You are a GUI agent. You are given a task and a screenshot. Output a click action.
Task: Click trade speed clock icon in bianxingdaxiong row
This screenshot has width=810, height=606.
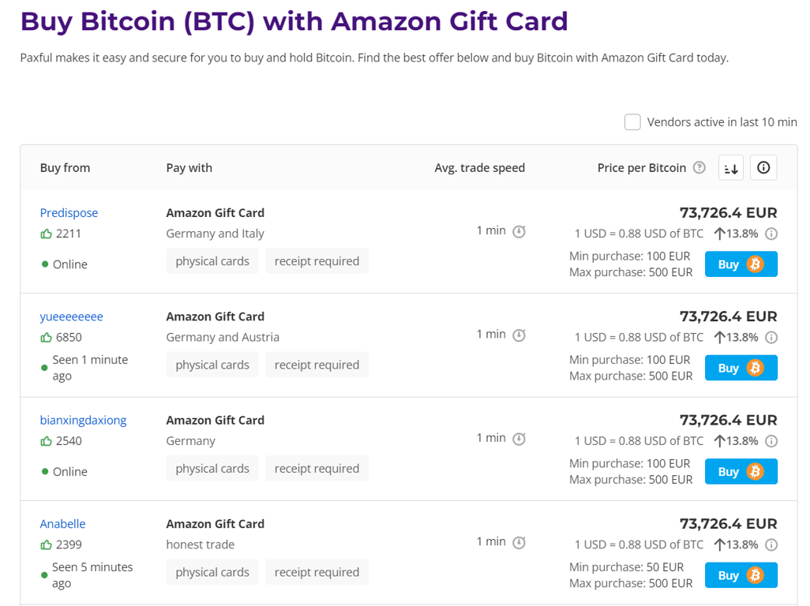(519, 439)
